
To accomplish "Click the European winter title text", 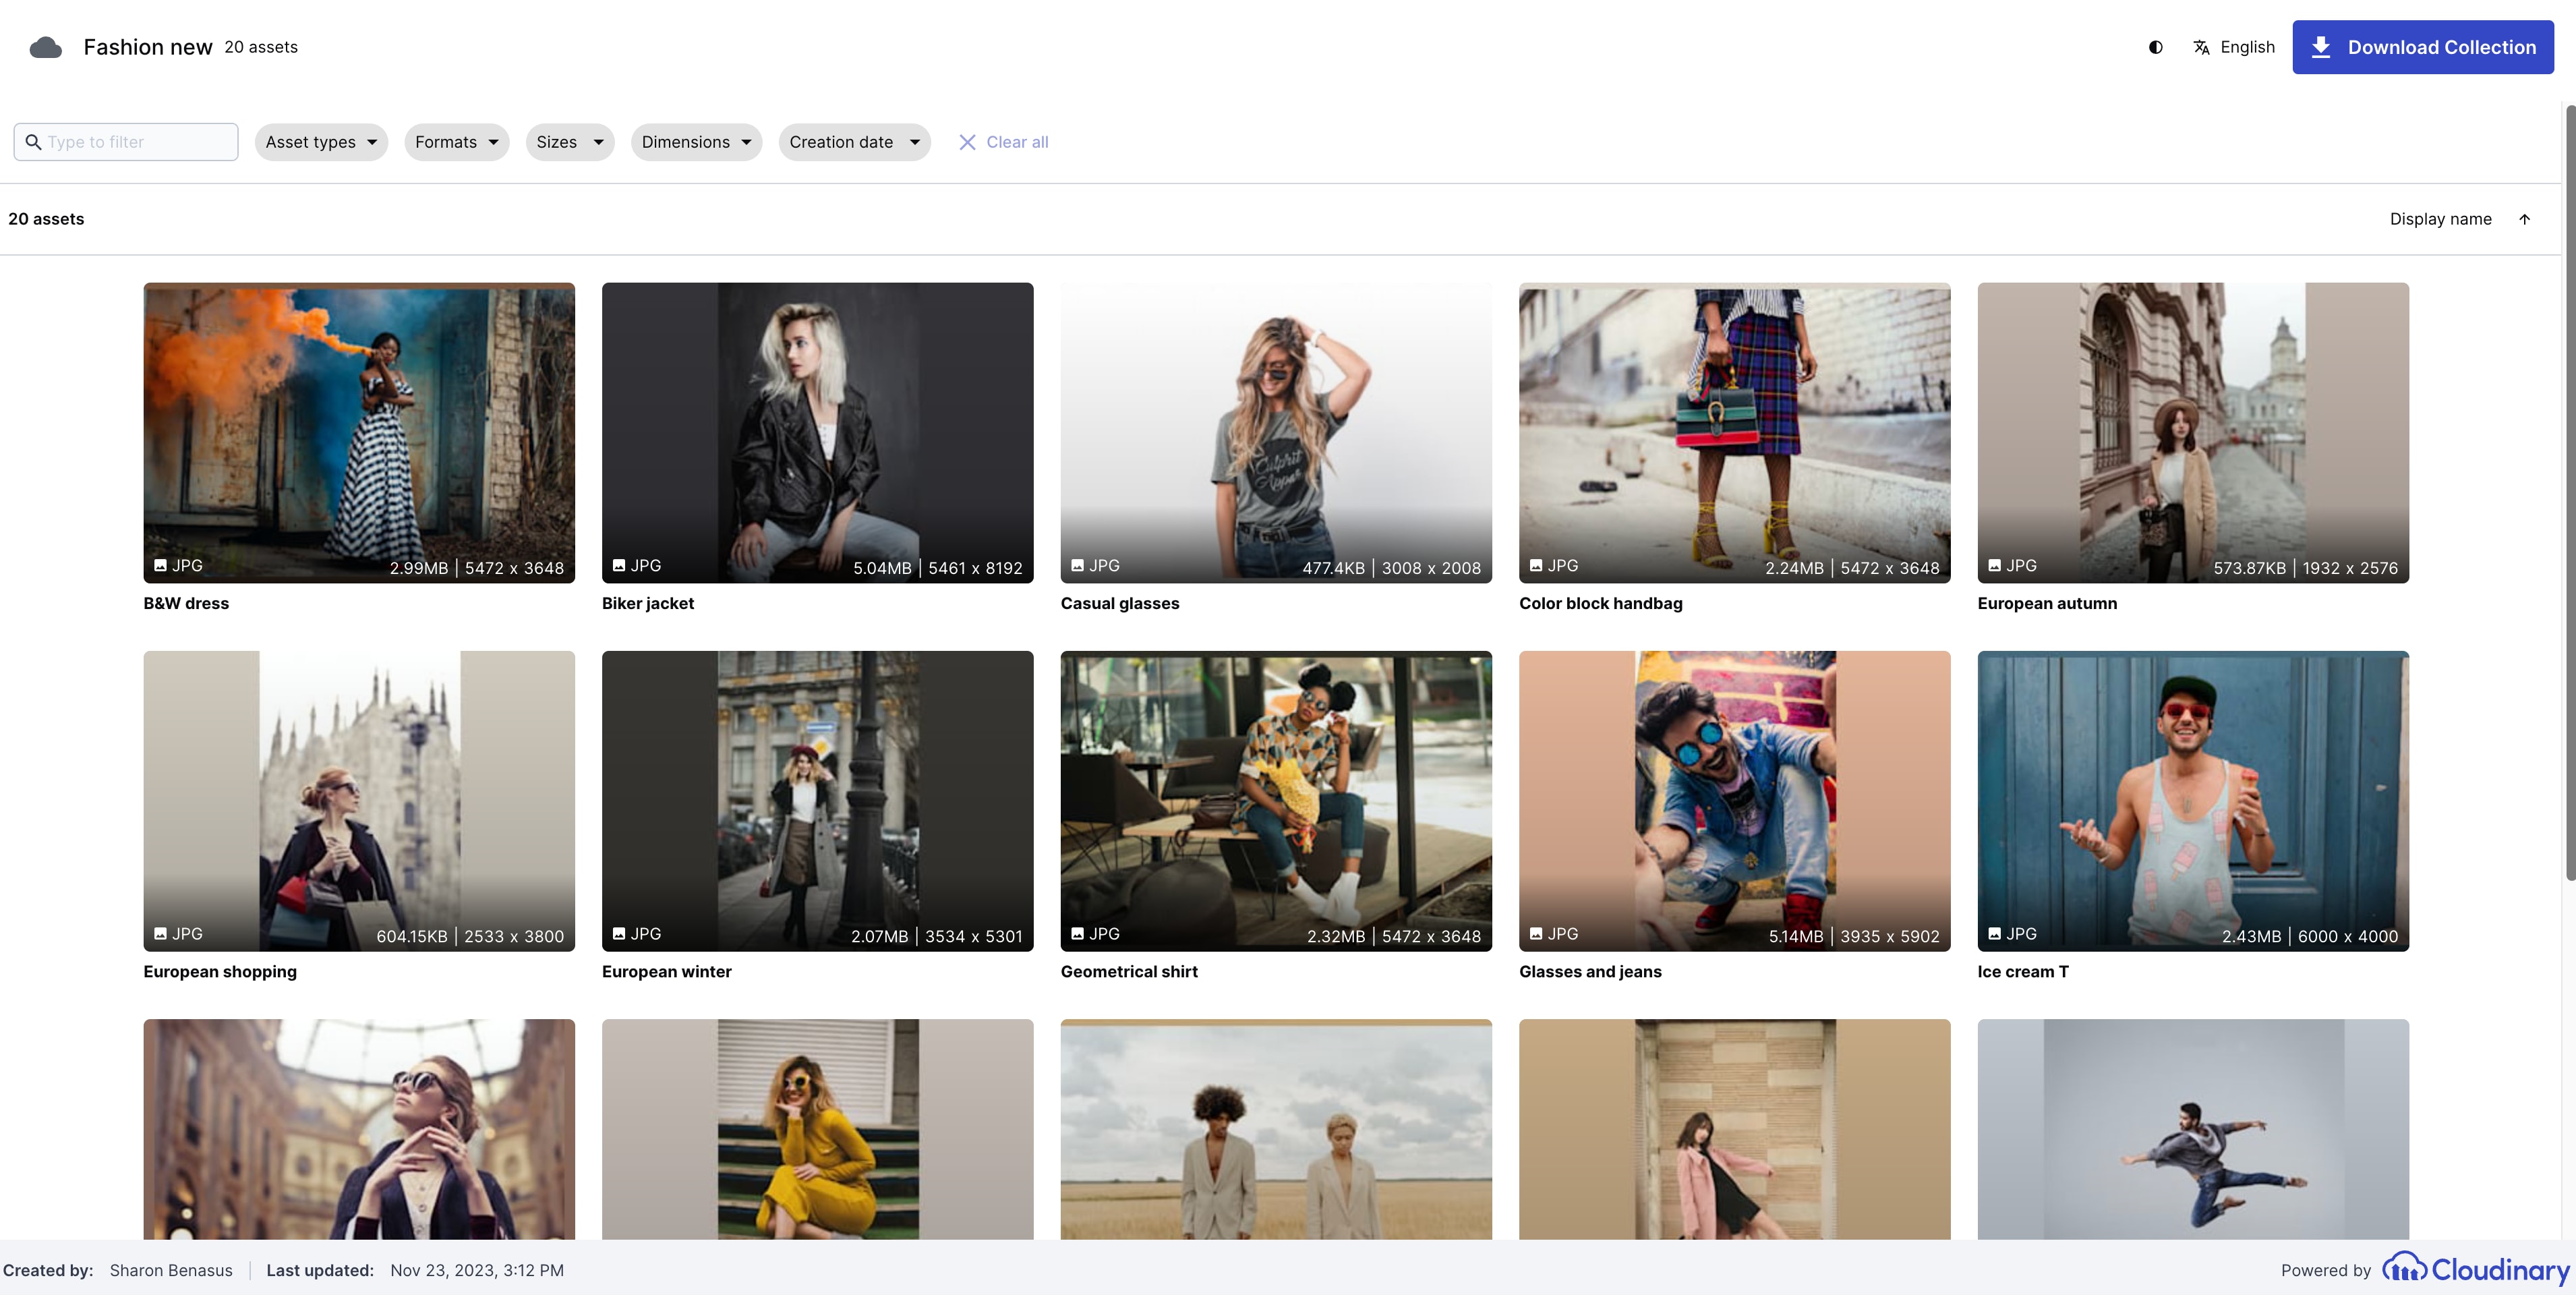I will click(x=667, y=971).
